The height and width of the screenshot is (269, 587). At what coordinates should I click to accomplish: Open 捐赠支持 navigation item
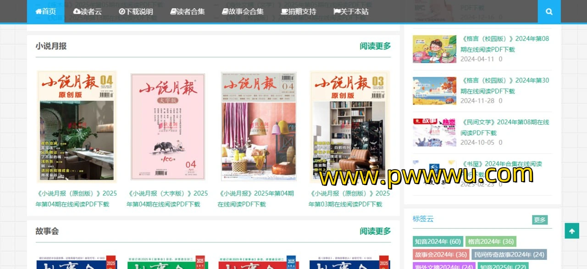point(299,11)
